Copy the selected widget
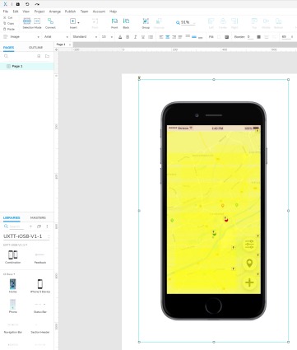Viewport: 297px width, 350px height. [x=9, y=23]
